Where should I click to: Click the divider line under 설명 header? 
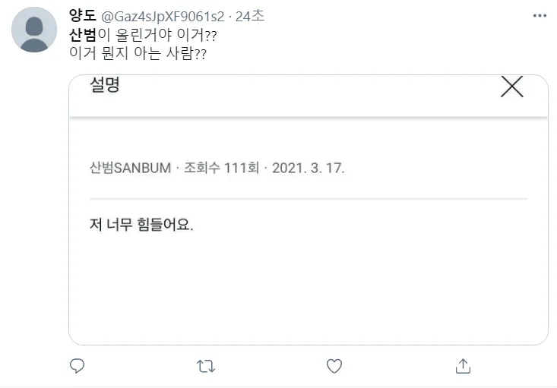pos(308,118)
